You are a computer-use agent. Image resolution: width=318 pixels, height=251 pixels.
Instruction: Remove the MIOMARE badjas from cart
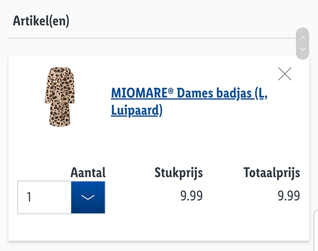click(285, 74)
